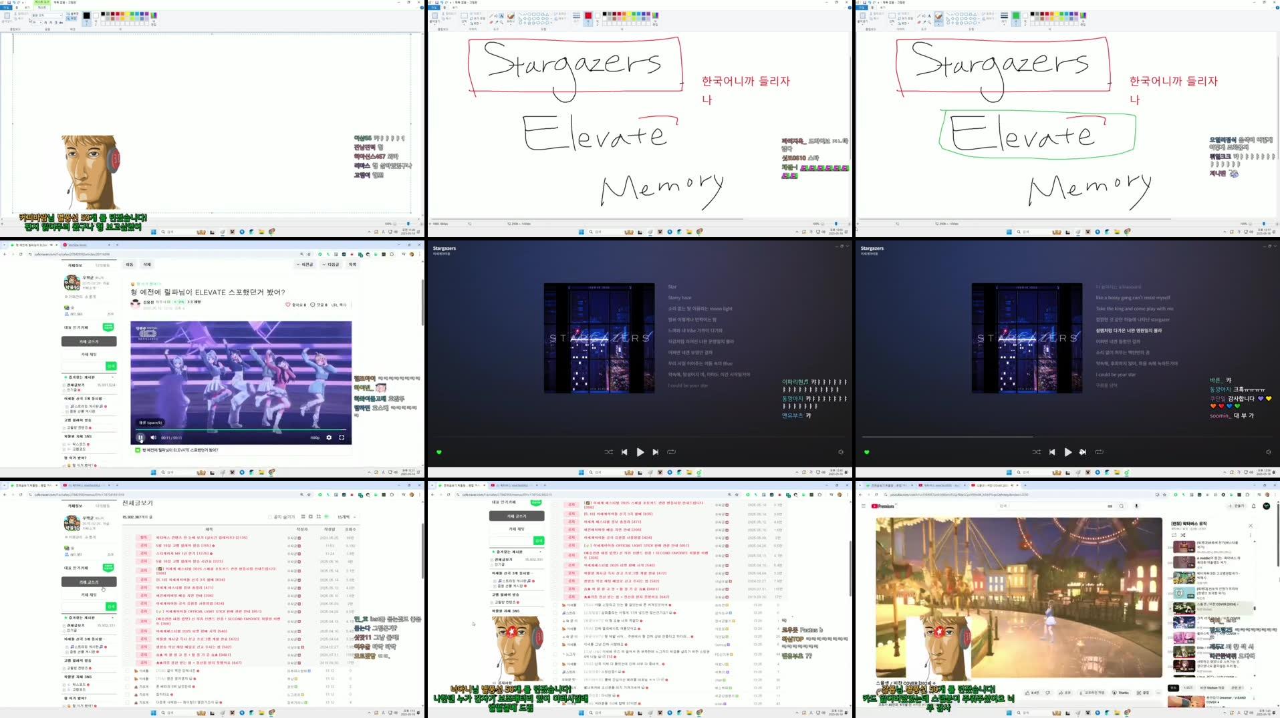This screenshot has width=1280, height=718.
Task: Click 삭제 delete button above the article
Action: pyautogui.click(x=147, y=264)
